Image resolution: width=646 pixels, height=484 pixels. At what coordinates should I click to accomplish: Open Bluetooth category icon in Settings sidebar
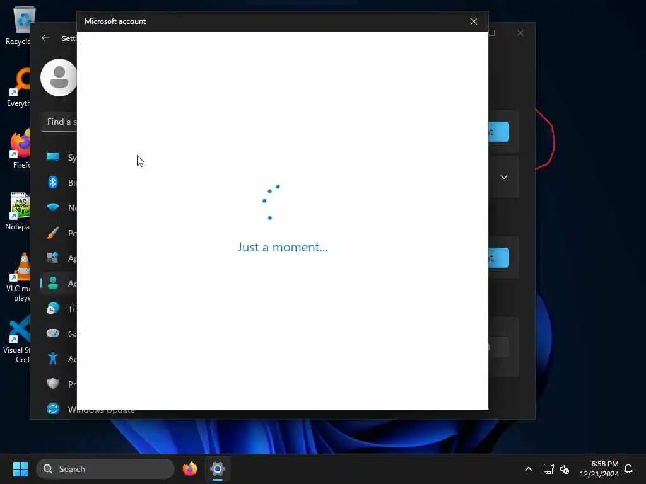pyautogui.click(x=53, y=182)
